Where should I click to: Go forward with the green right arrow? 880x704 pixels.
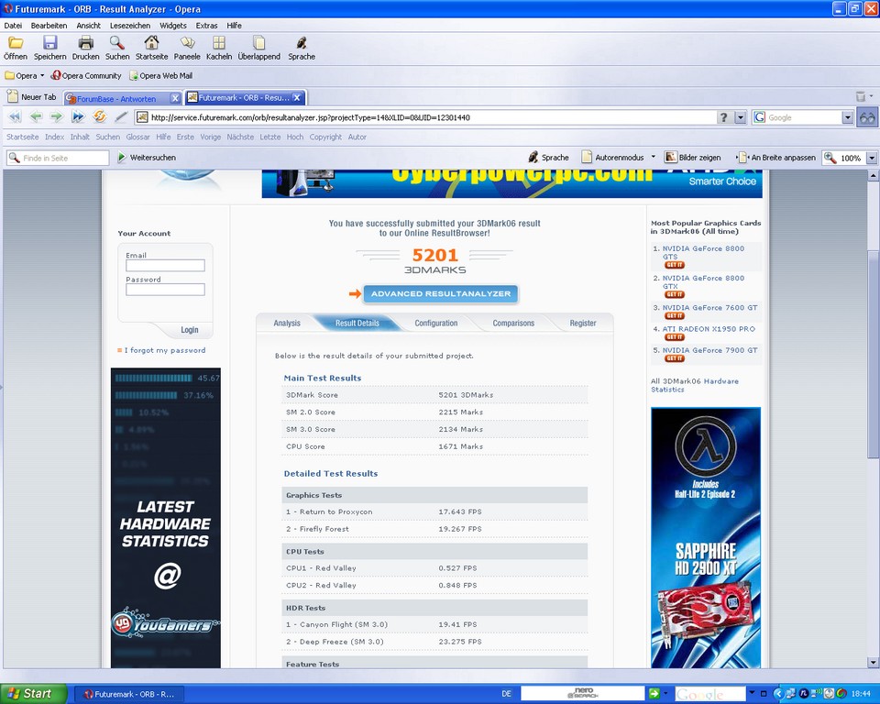(x=56, y=116)
